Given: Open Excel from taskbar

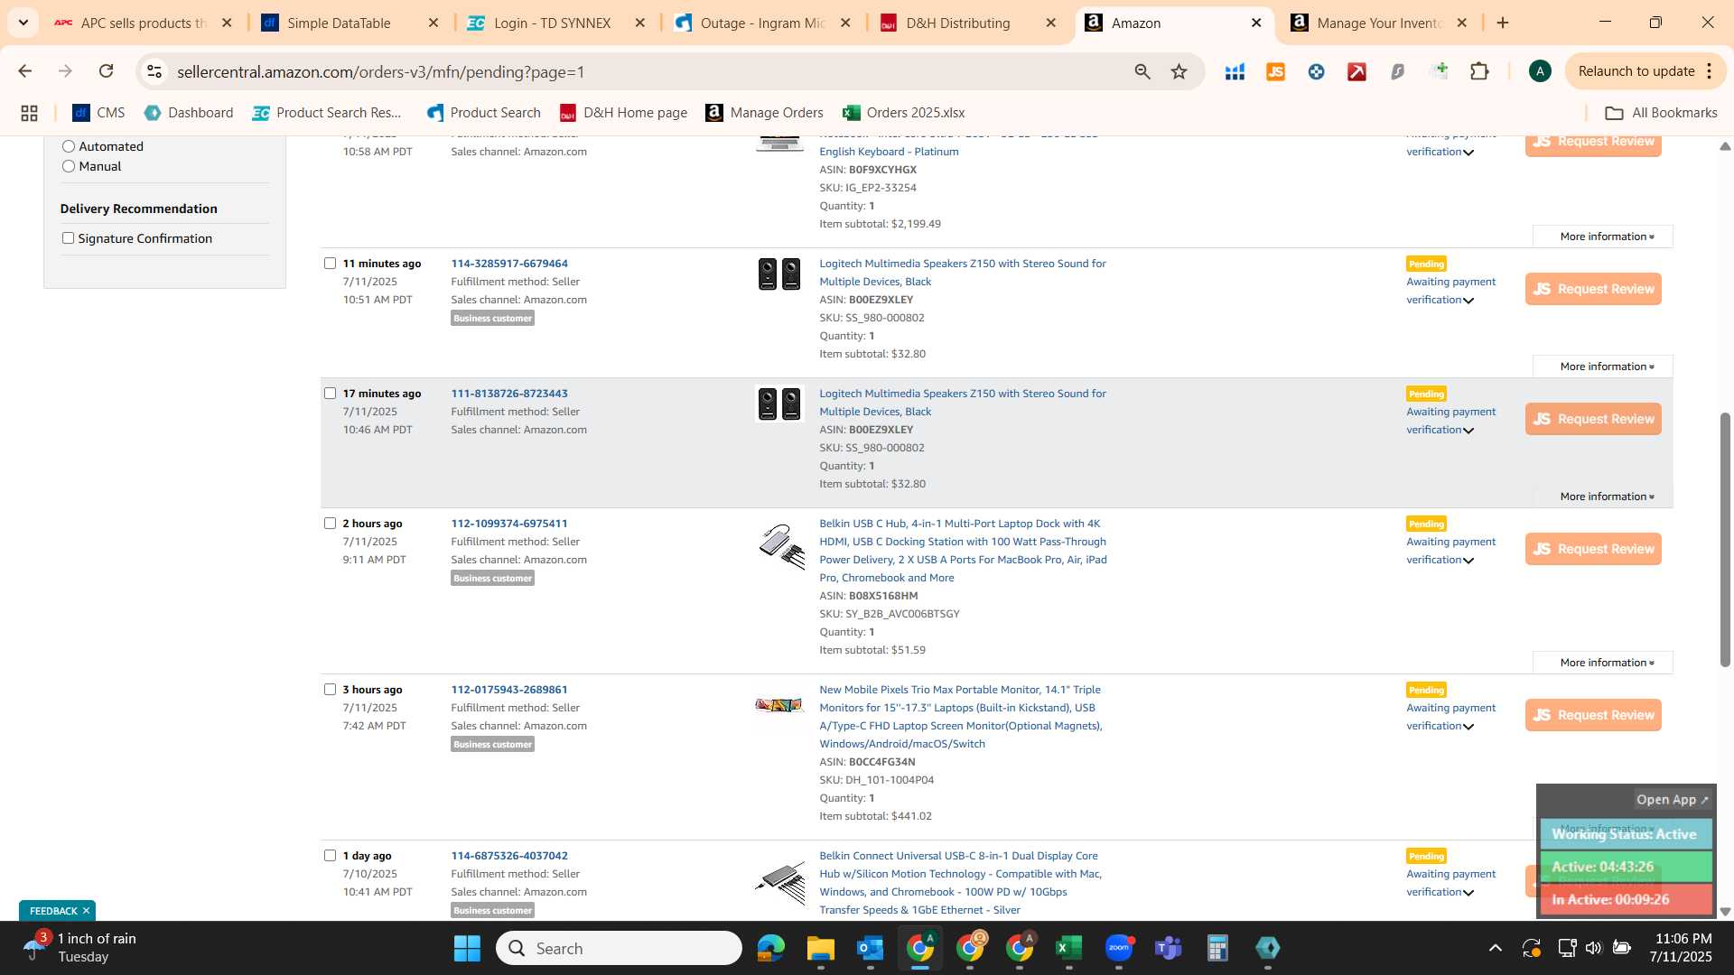Looking at the screenshot, I should (x=1068, y=948).
